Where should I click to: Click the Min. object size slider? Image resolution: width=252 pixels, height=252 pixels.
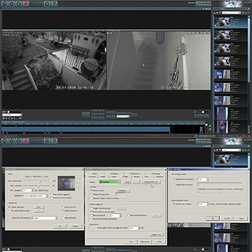point(37,181)
